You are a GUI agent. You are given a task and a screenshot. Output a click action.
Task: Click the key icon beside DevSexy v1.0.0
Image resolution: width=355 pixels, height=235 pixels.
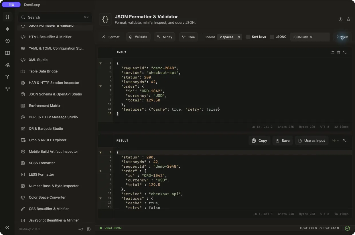[x=81, y=229]
